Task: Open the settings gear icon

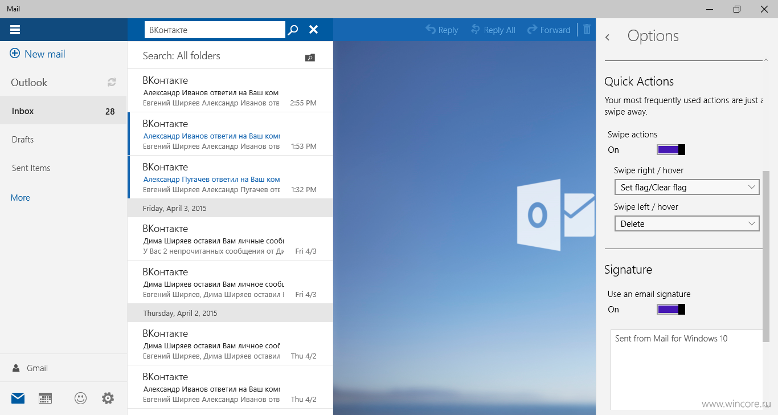Action: click(108, 398)
